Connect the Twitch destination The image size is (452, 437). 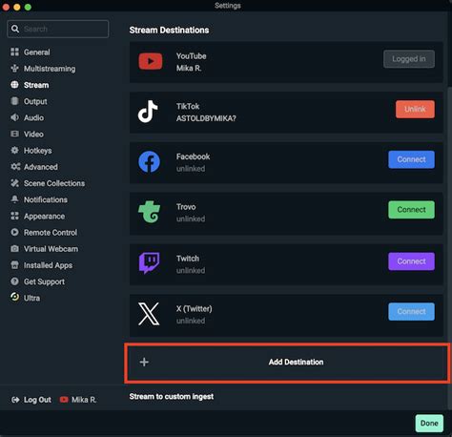coord(411,261)
